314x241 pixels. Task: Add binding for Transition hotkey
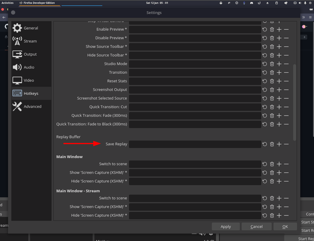[x=279, y=72]
